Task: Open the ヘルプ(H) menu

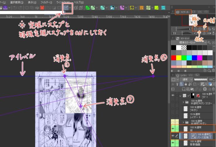Action: 79,2
